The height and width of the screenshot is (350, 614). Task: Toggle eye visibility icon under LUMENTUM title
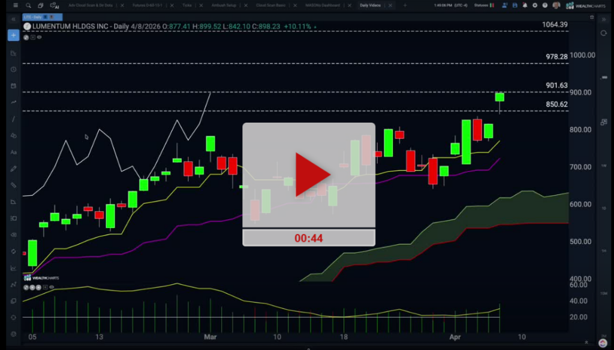coord(40,37)
